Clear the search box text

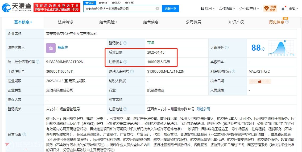point(157,9)
